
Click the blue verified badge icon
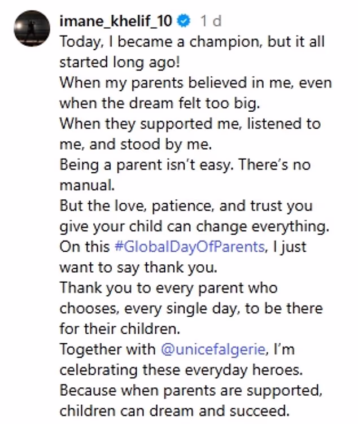[x=184, y=21]
